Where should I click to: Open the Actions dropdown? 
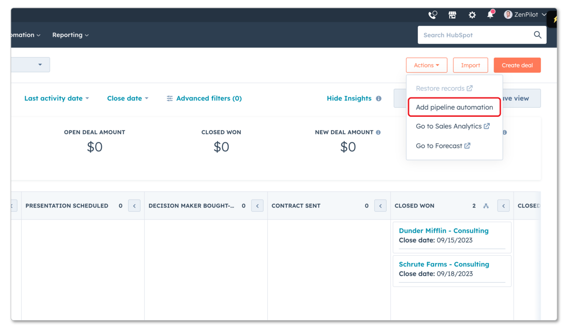pos(426,65)
